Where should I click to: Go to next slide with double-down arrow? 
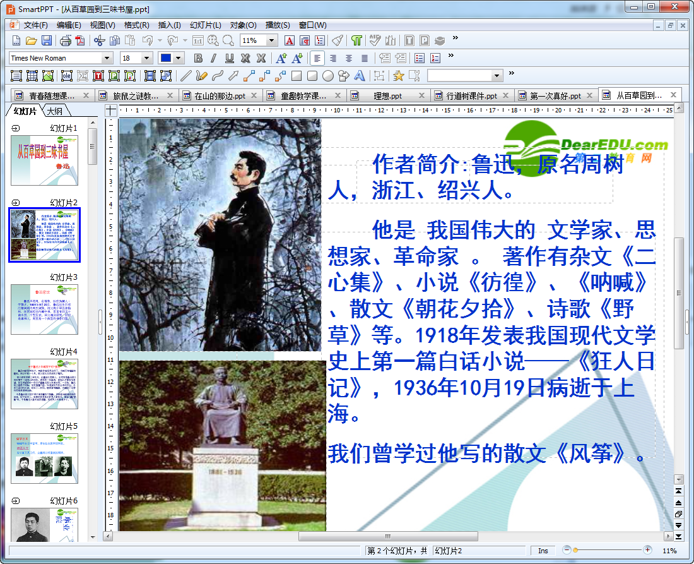pyautogui.click(x=678, y=525)
